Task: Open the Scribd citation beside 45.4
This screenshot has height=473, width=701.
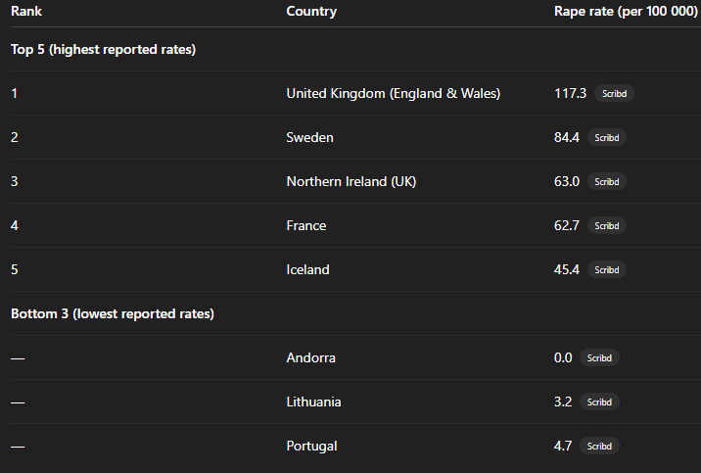Action: (x=607, y=269)
